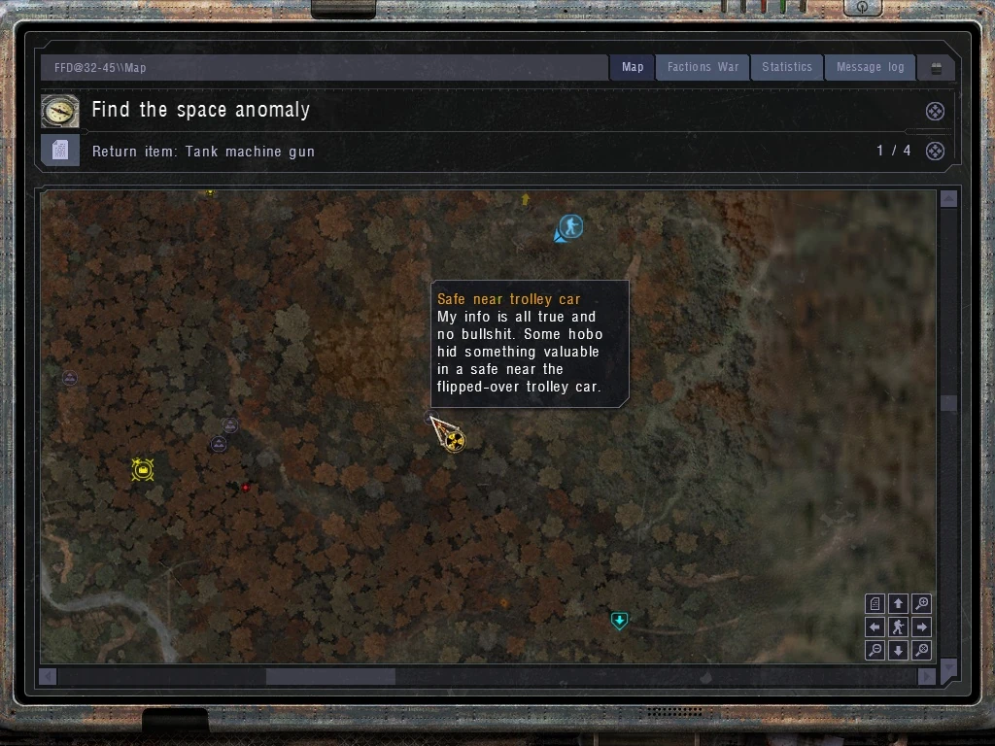This screenshot has height=746, width=995.
Task: Click the teal down-arrow marker at map bottom
Action: click(619, 621)
